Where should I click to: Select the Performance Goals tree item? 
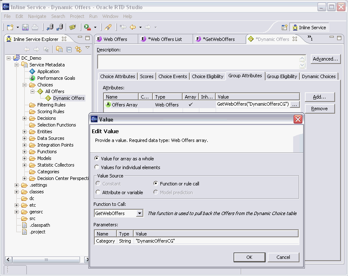56,78
